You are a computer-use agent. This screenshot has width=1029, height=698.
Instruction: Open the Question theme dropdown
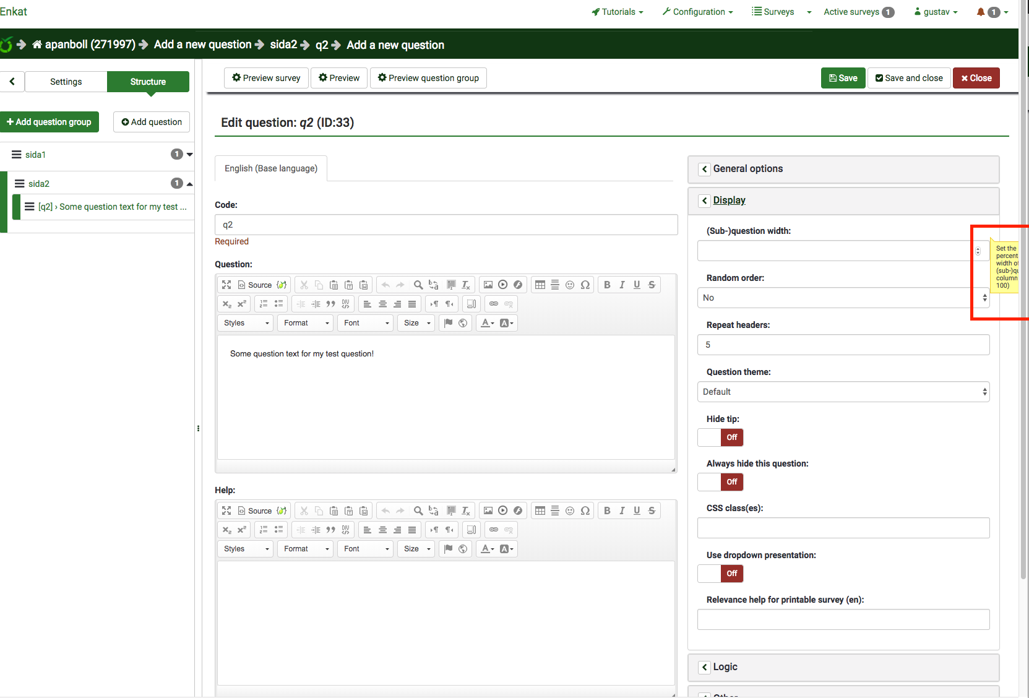tap(843, 392)
